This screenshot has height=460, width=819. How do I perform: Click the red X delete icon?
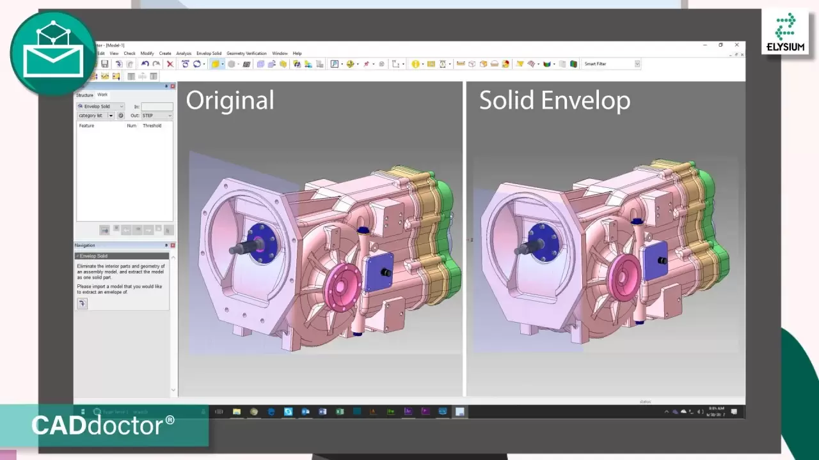point(170,64)
